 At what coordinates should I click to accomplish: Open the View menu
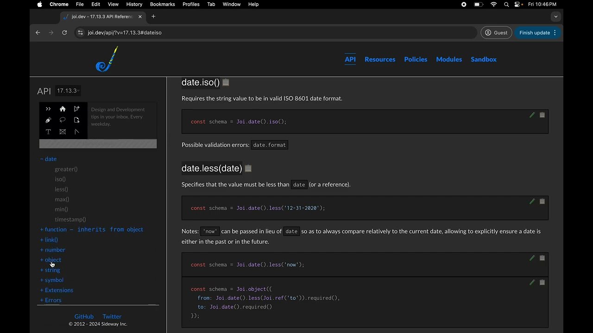point(113,4)
